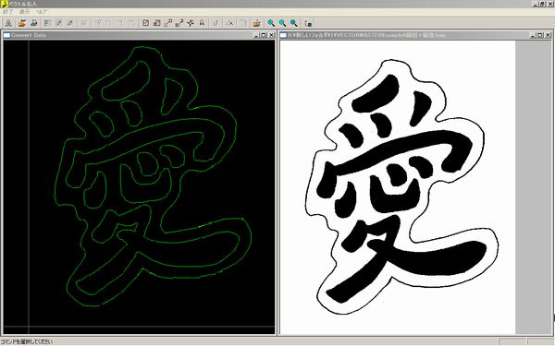
Task: Click the red square box tool icon
Action: [x=145, y=23]
